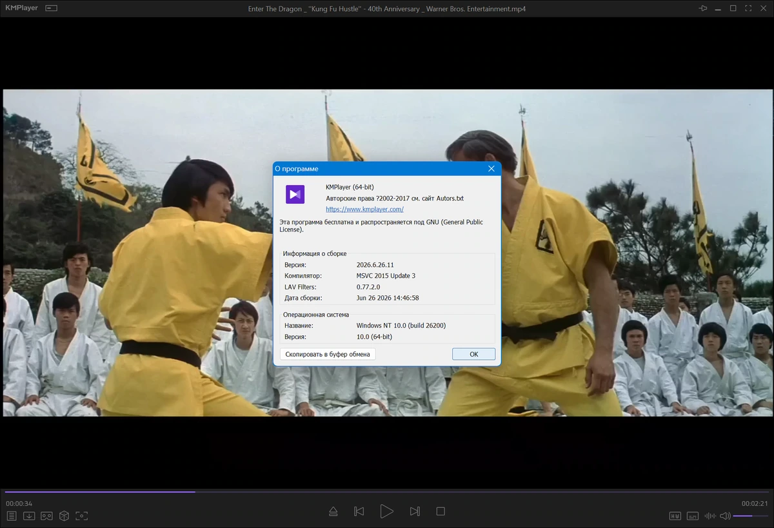Click the KMPlayer purple logo in dialog

295,194
